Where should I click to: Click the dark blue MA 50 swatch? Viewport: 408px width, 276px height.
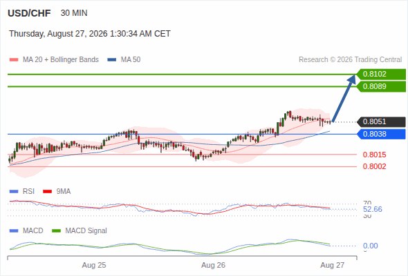112,60
